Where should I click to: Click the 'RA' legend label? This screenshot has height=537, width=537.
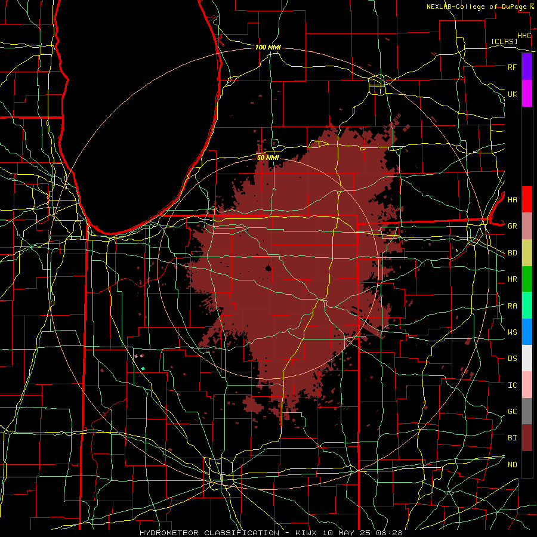point(512,306)
